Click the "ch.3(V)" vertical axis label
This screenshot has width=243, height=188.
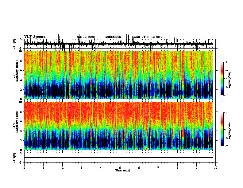(x=15, y=158)
